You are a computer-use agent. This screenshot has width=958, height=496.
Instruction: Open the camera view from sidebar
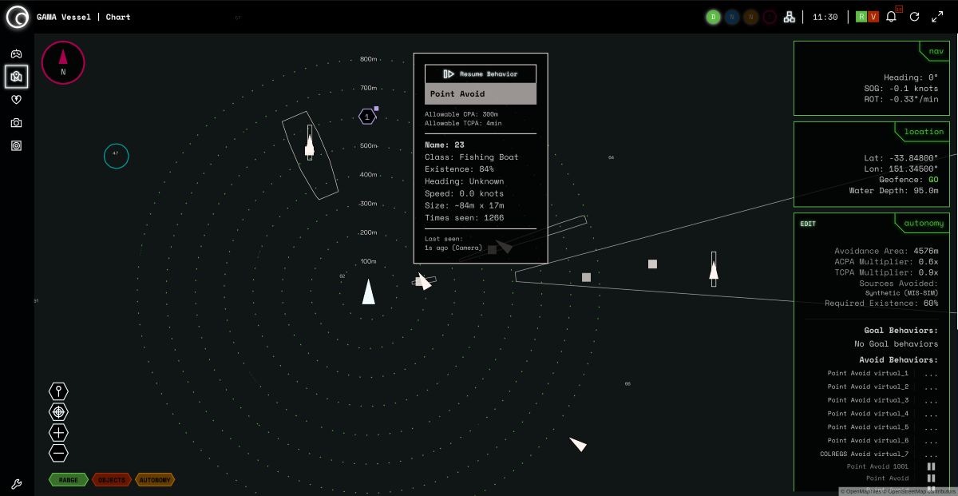click(16, 123)
